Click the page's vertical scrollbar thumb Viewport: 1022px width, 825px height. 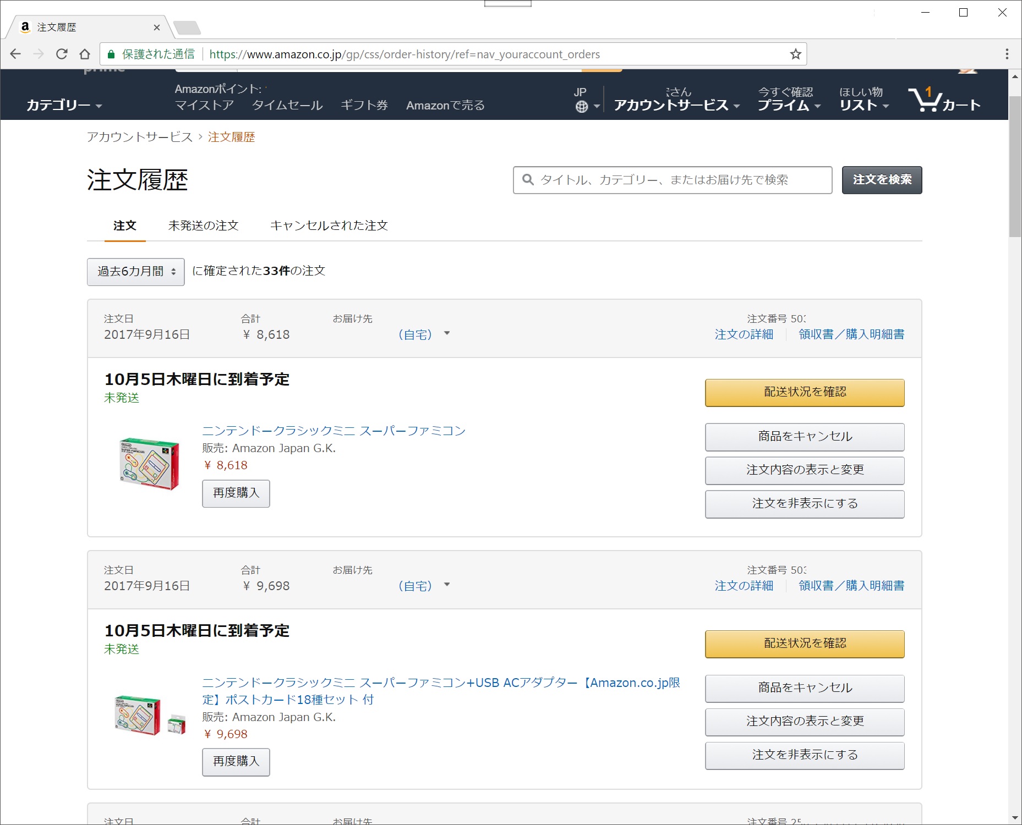coord(1014,165)
